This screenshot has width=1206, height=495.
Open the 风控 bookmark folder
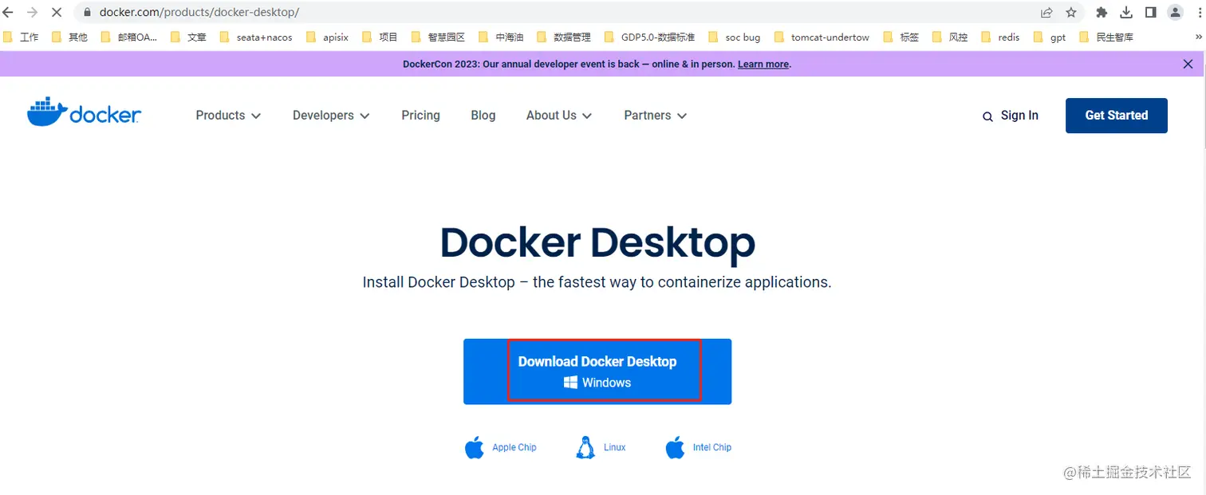(x=950, y=37)
